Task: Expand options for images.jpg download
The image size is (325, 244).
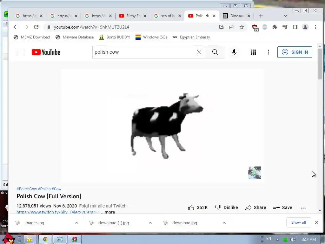Action: 76,223
